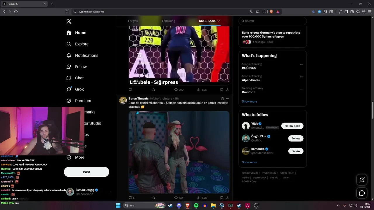Screen dimensions: 374x210
Task: Reply to the Borsa Timsahı post with 5 replies
Action: pyautogui.click(x=131, y=198)
